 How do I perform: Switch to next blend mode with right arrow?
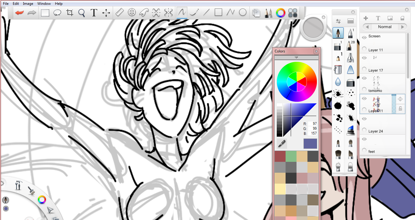coord(403,27)
